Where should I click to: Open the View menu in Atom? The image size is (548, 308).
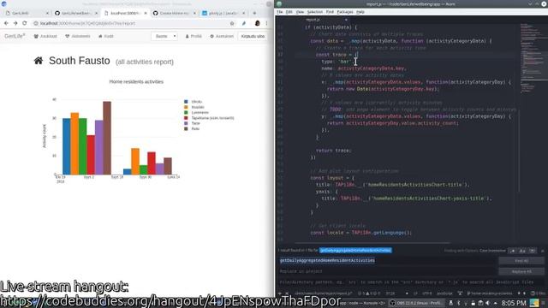tap(300, 12)
